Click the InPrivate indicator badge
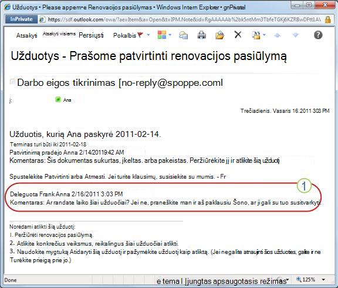338x288 pixels. [x=21, y=19]
